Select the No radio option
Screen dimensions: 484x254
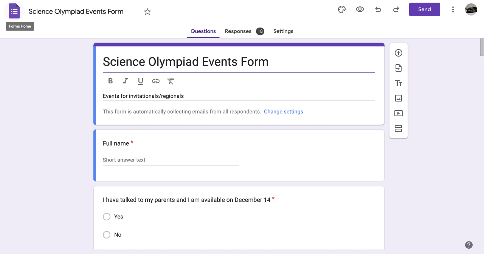tap(107, 235)
